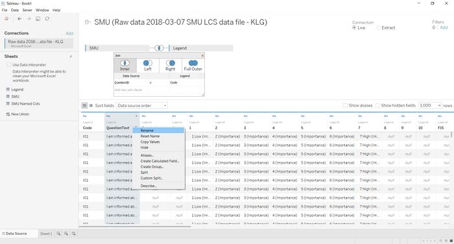Screen dimensions: 454x244
Task: Click the table icon beside Legend sheet
Action: 8,90
